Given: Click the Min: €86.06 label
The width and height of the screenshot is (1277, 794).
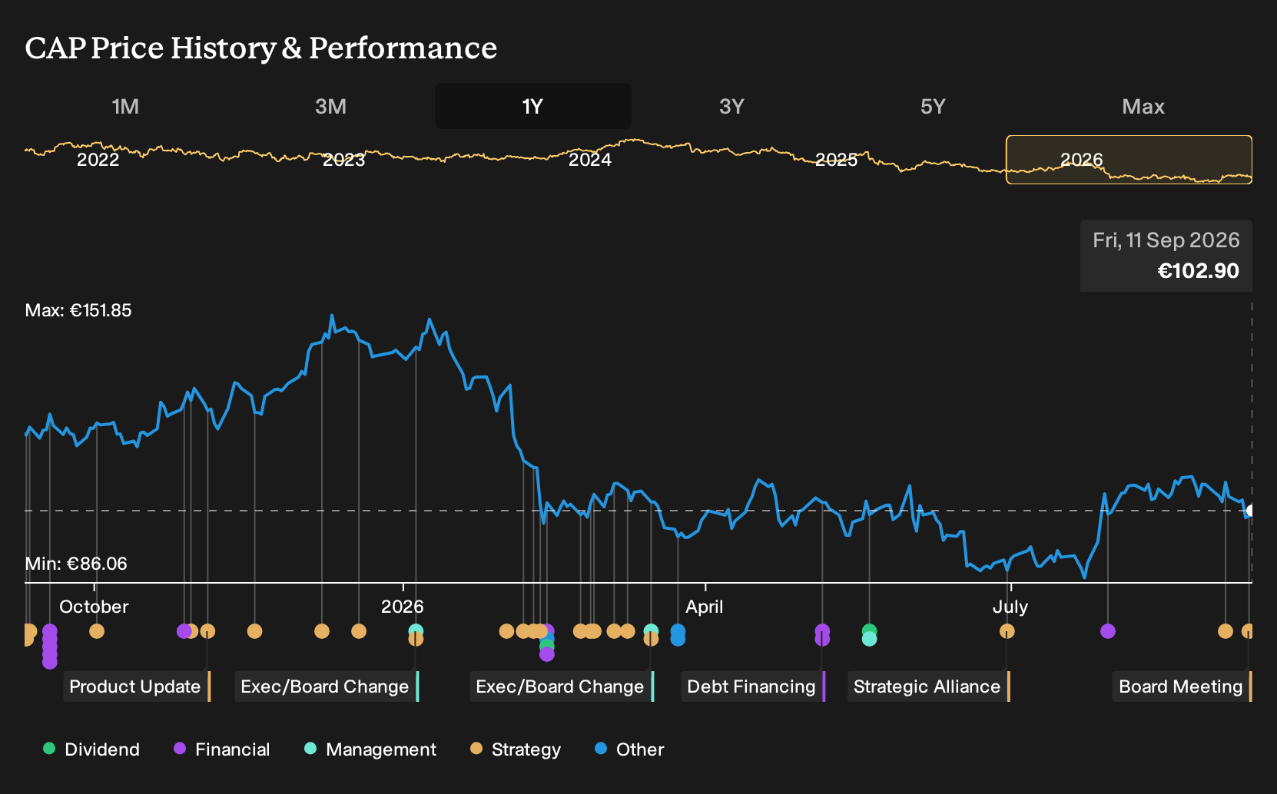Looking at the screenshot, I should click(76, 564).
